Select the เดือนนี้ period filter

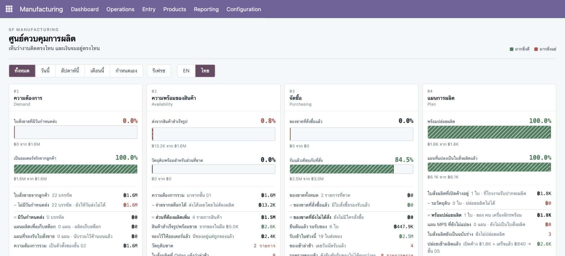(97, 71)
